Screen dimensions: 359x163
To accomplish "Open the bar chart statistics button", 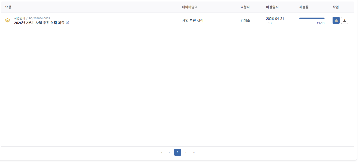I will [336, 20].
